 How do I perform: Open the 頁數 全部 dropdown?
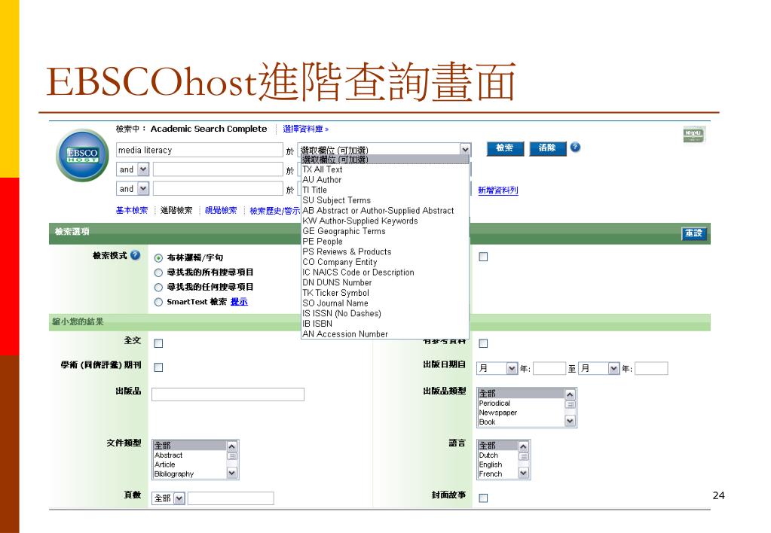click(x=179, y=498)
